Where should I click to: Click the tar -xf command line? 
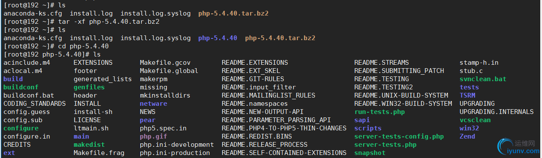[x=81, y=22]
